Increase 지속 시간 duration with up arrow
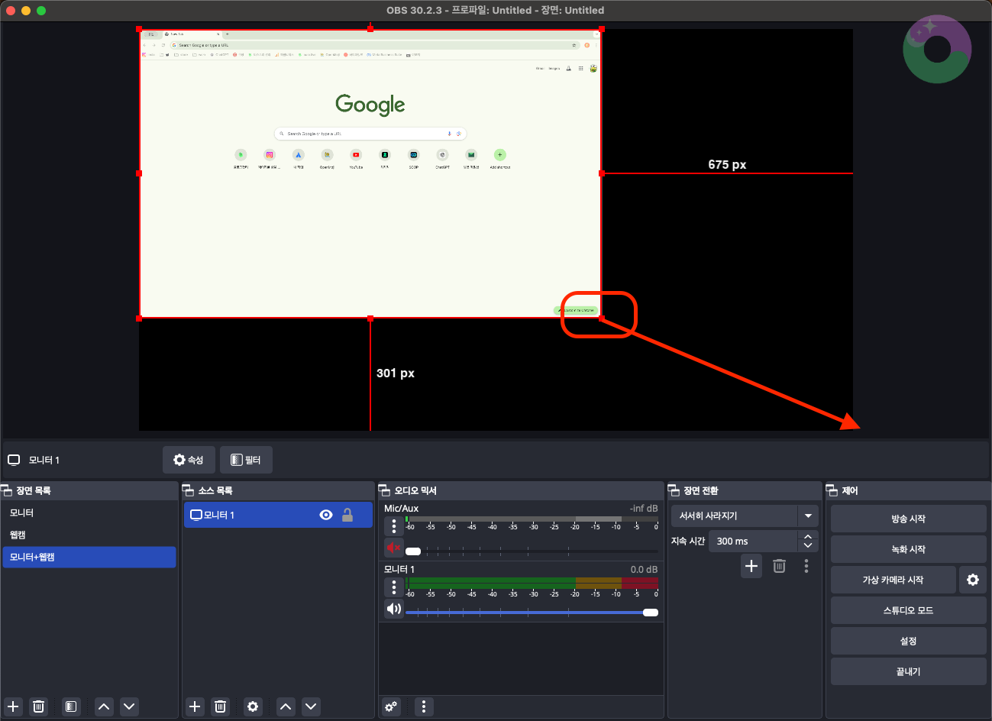The width and height of the screenshot is (992, 721). [808, 536]
